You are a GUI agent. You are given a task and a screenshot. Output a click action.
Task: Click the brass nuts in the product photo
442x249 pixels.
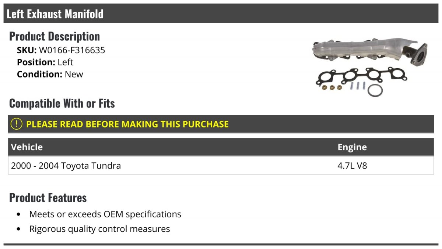coord(331,87)
